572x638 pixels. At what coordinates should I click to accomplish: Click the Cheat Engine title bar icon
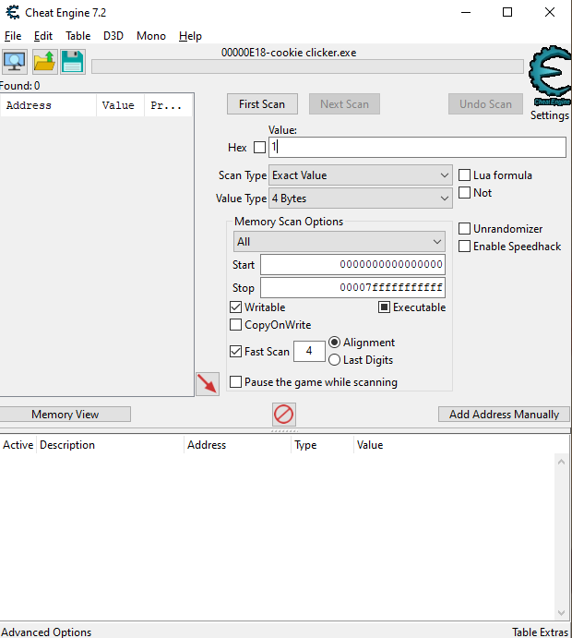click(10, 13)
